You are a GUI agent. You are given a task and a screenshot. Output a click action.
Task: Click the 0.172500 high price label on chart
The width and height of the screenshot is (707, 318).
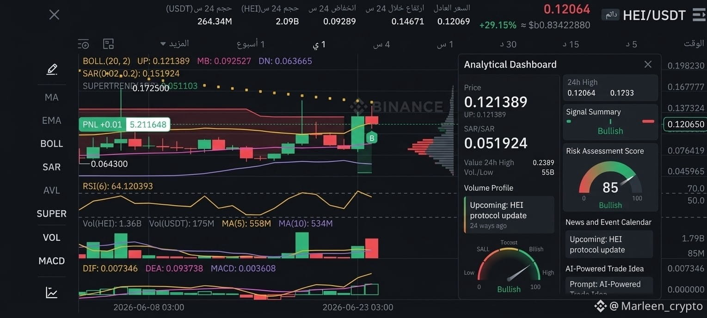click(x=151, y=88)
